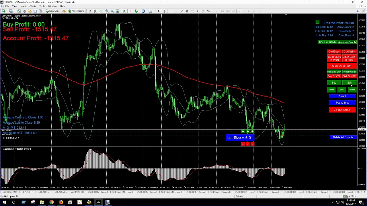Expand the Periods dropdown arrow
This screenshot has width=367, height=206.
point(146,11)
